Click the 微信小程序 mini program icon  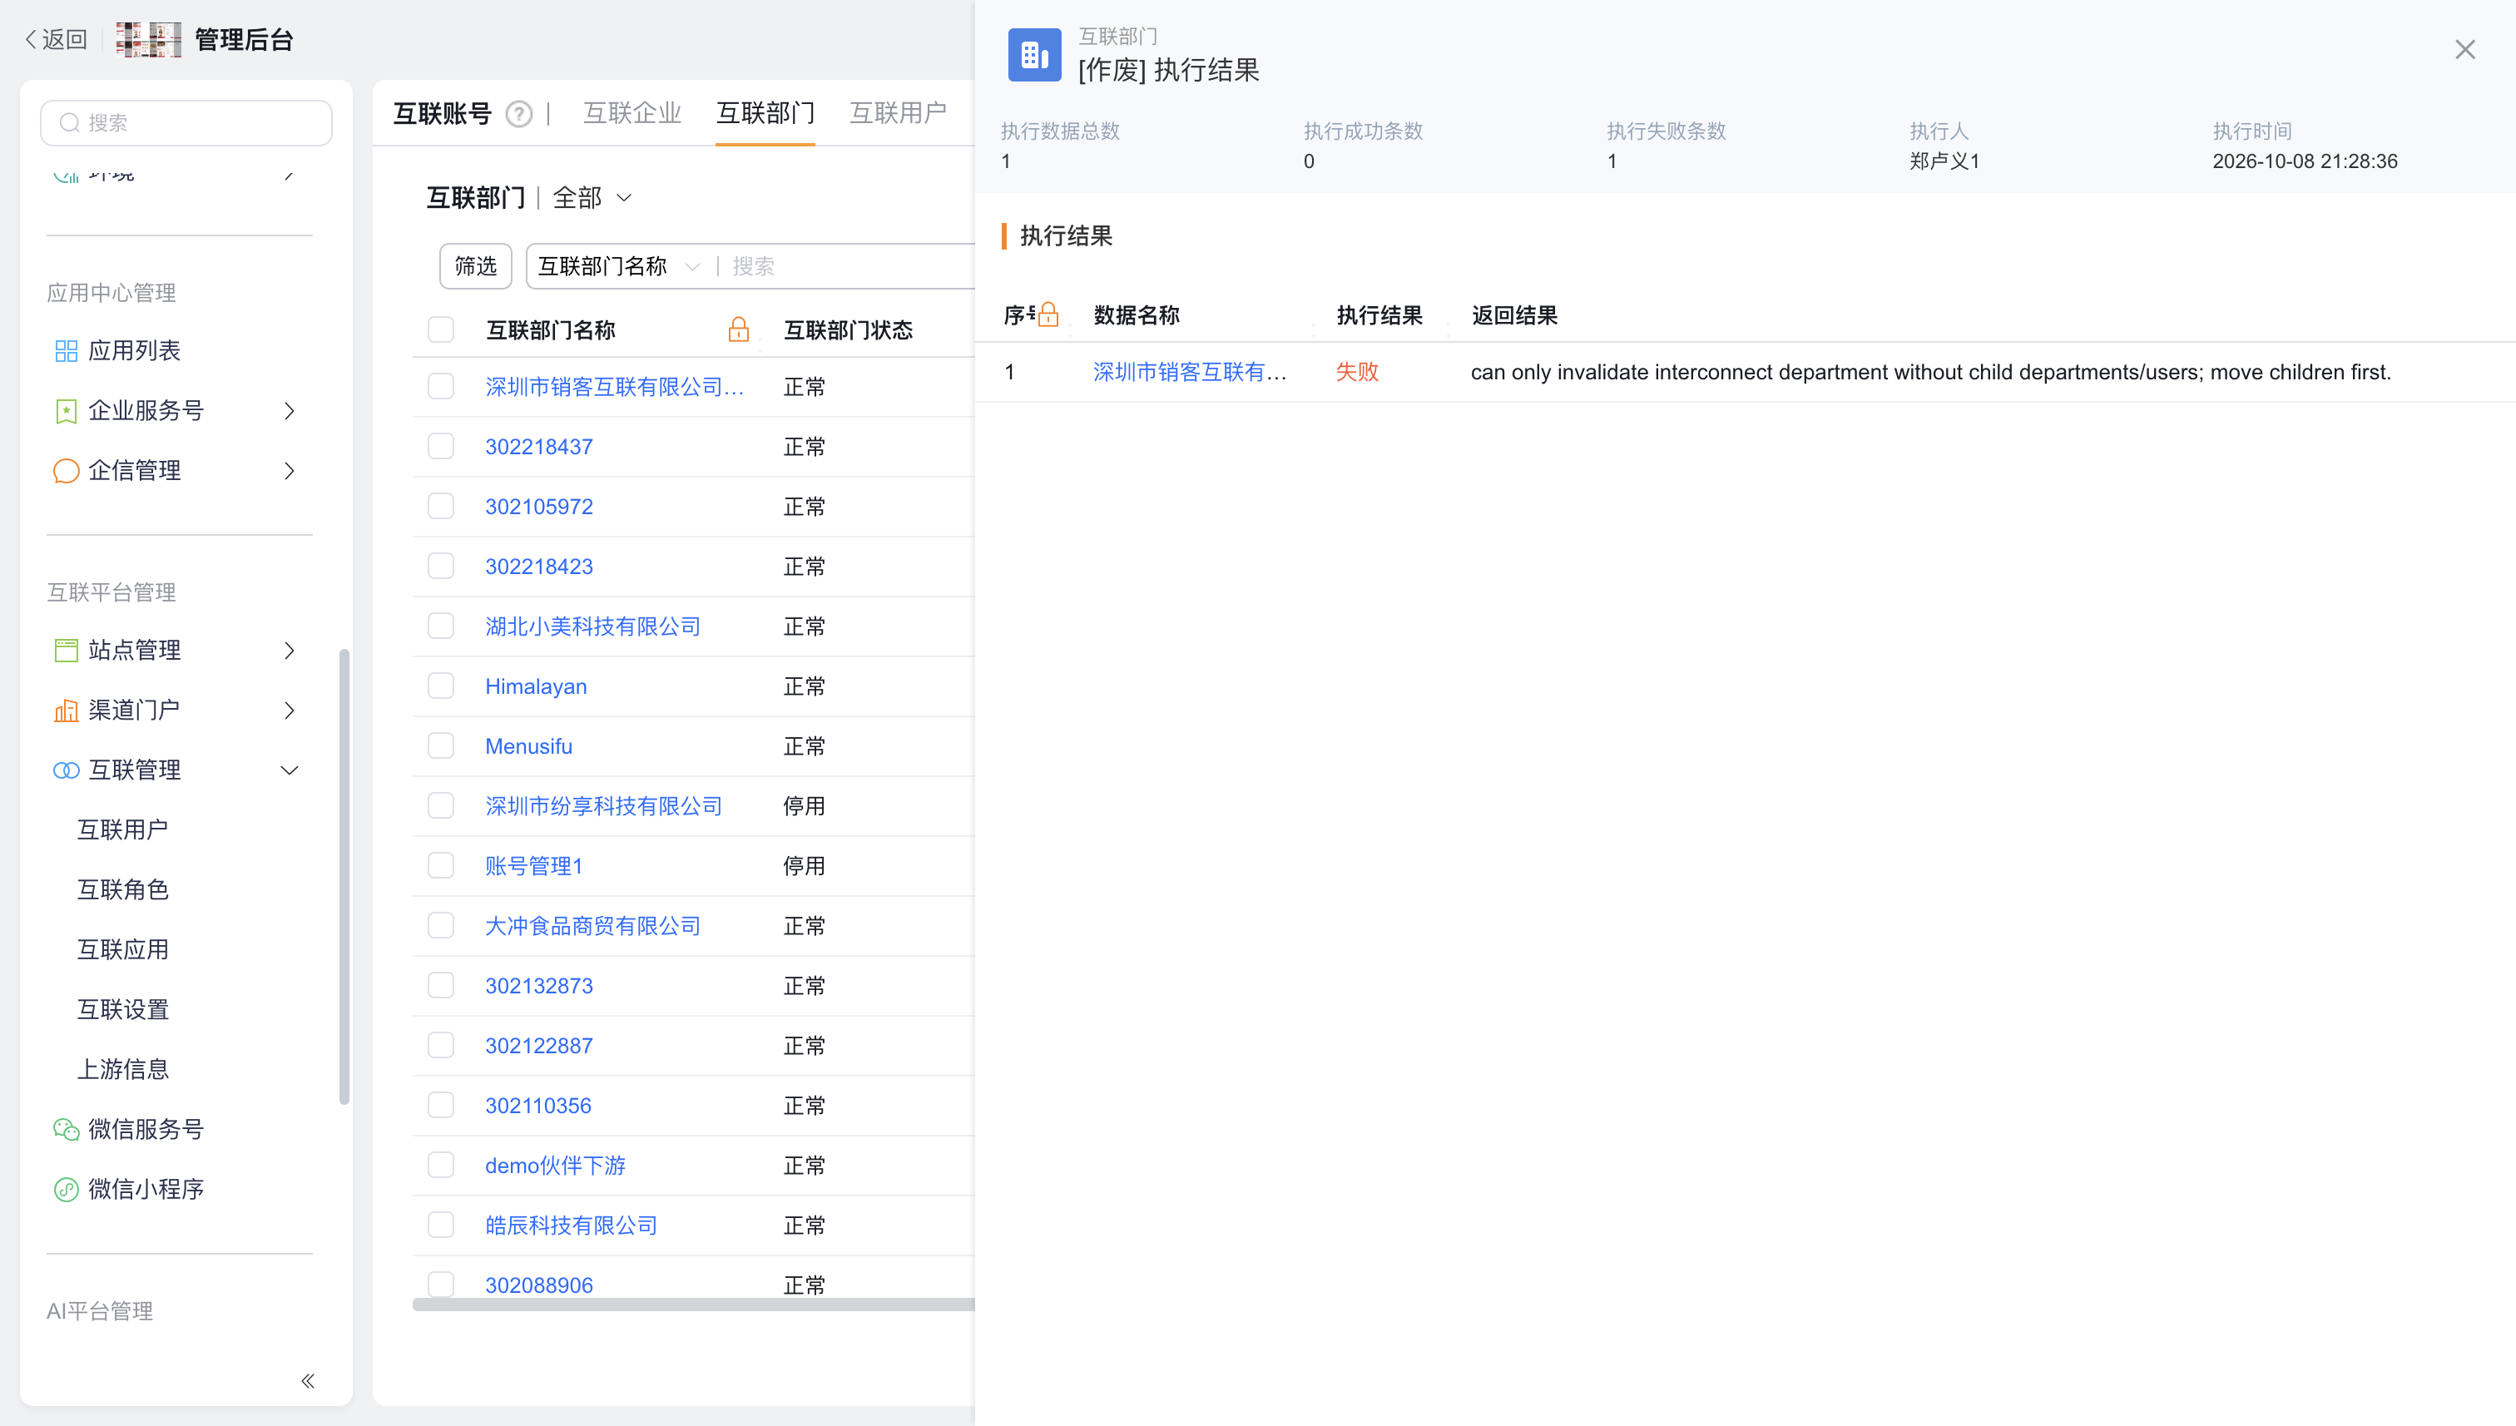[x=66, y=1188]
